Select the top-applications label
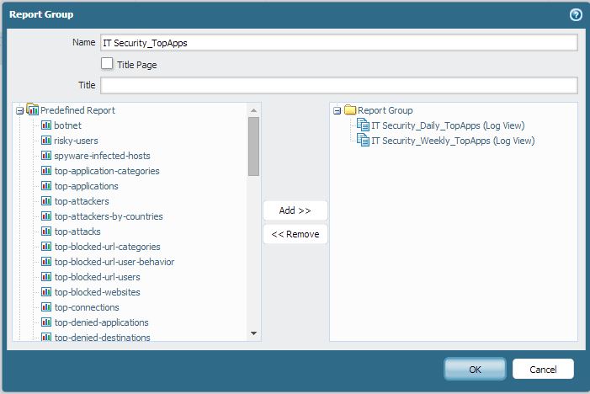590x394 pixels. [x=86, y=186]
